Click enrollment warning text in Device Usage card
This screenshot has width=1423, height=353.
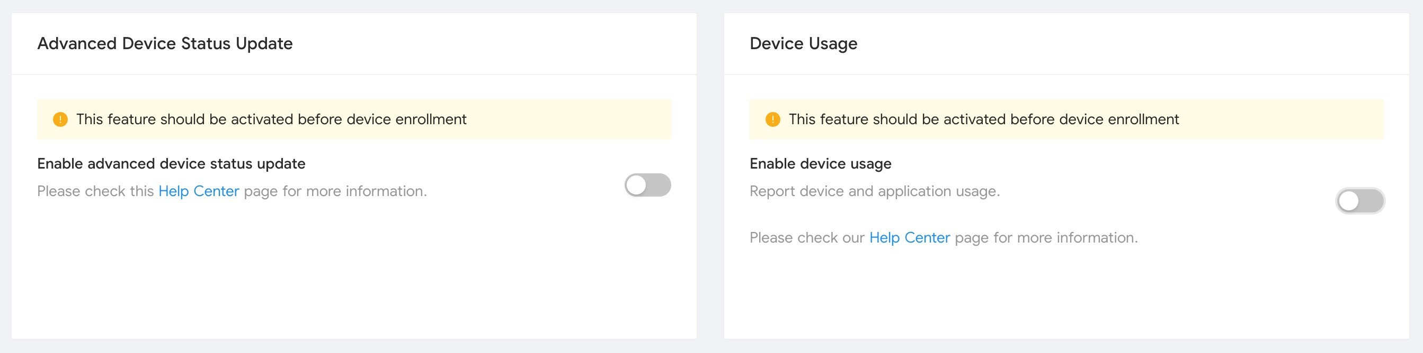[x=984, y=119]
